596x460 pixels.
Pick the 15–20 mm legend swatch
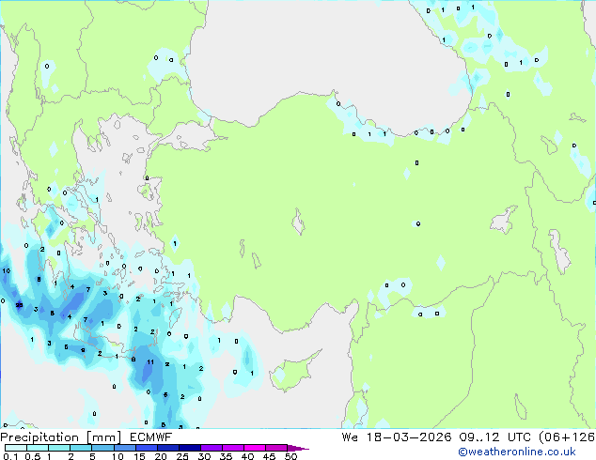146,448
